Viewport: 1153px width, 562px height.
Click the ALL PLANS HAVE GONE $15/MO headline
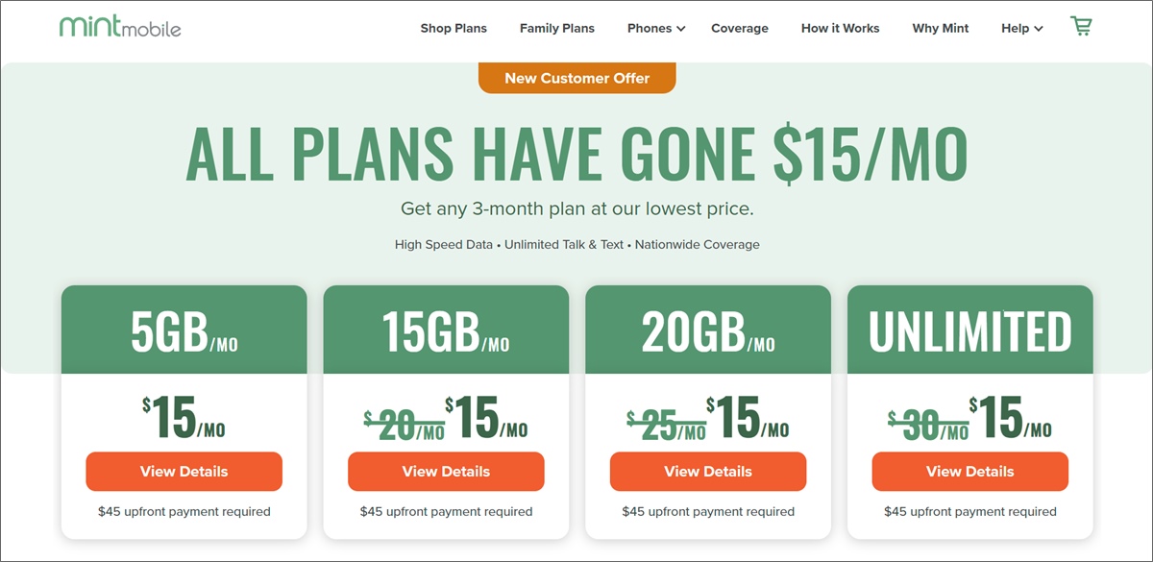tap(576, 154)
